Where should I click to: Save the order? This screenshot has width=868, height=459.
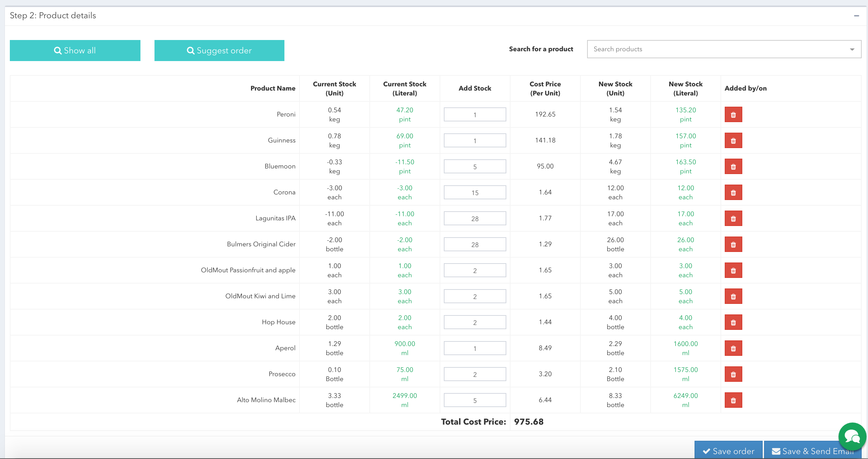coord(728,451)
